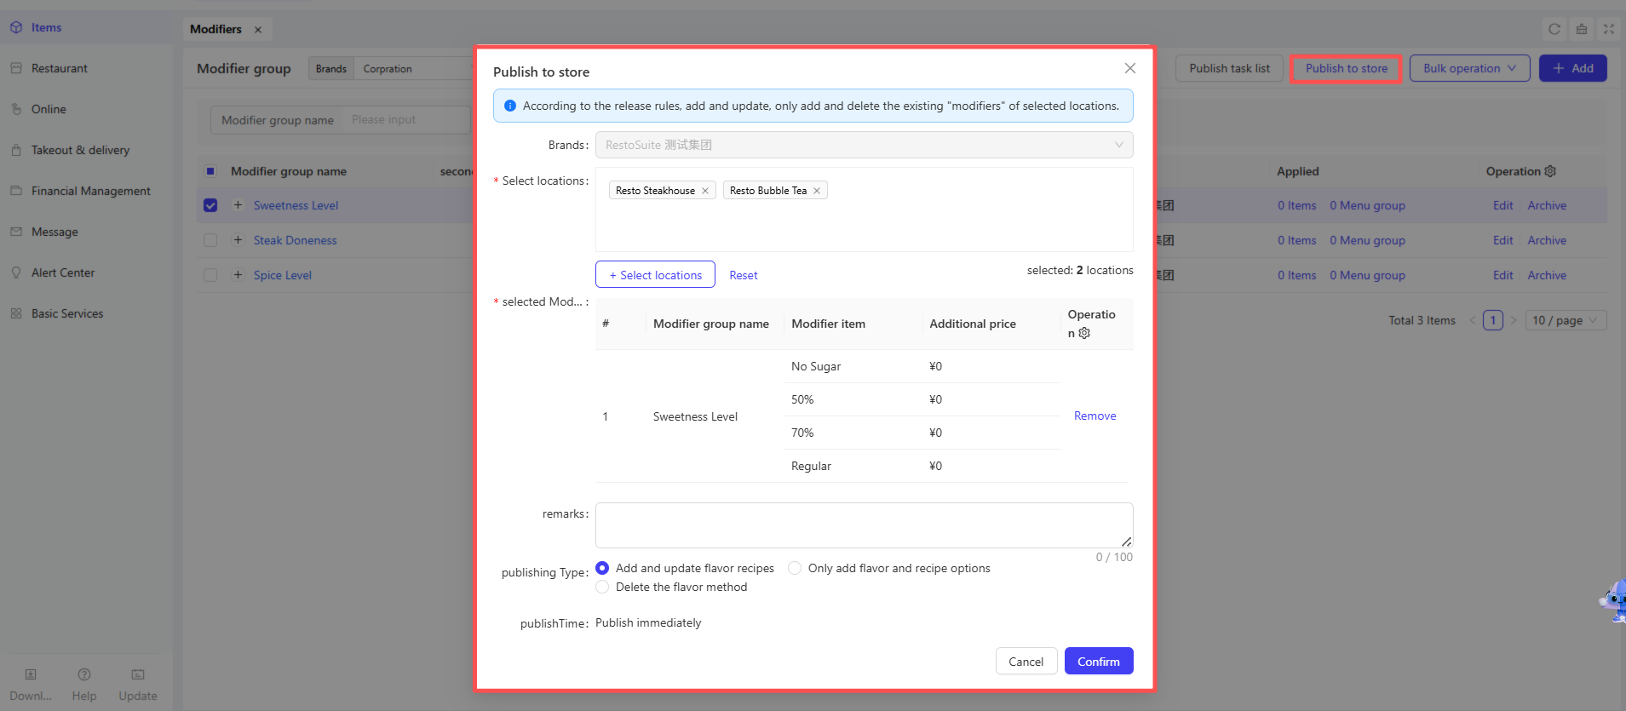Open the Brands dropdown in the dialog
Screen dimensions: 1626x711
(x=865, y=145)
